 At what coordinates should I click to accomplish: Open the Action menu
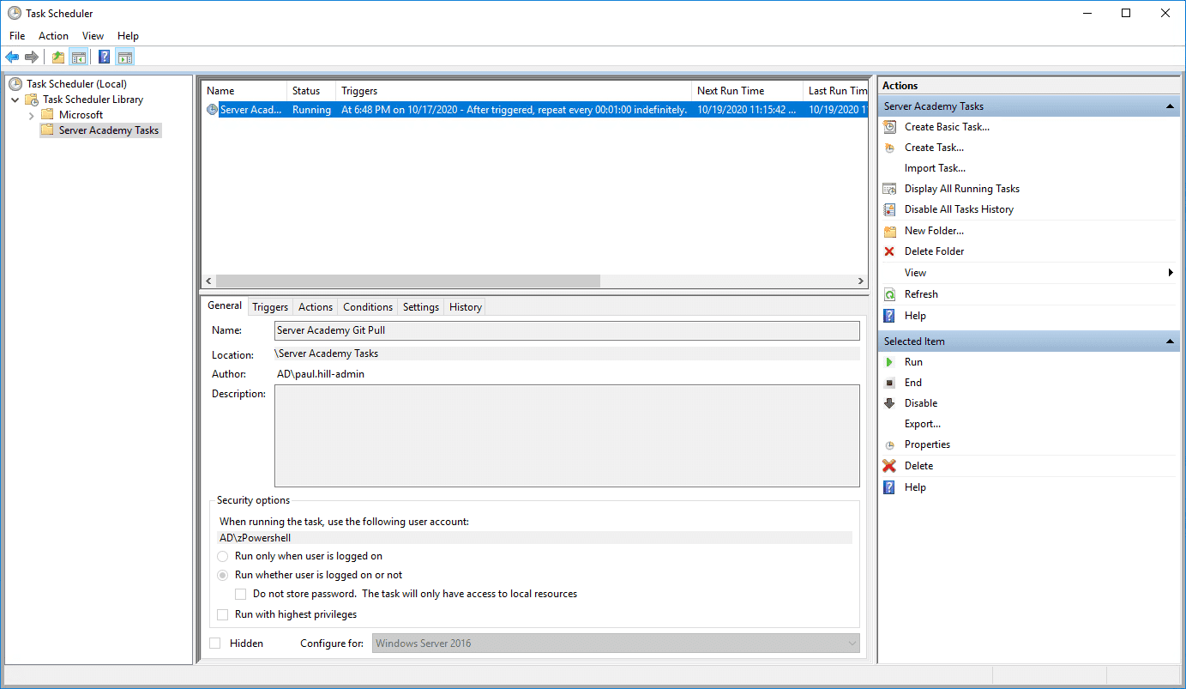tap(53, 36)
